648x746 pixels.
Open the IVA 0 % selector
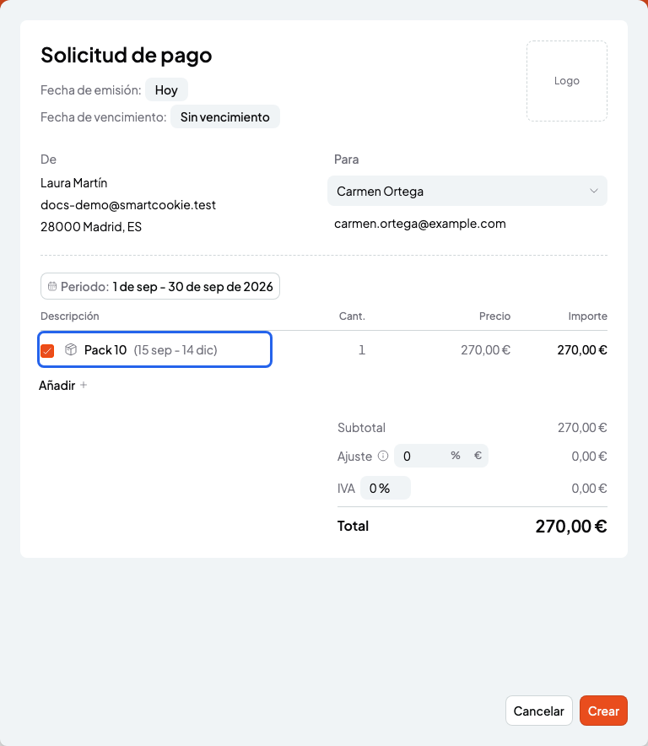coord(386,488)
